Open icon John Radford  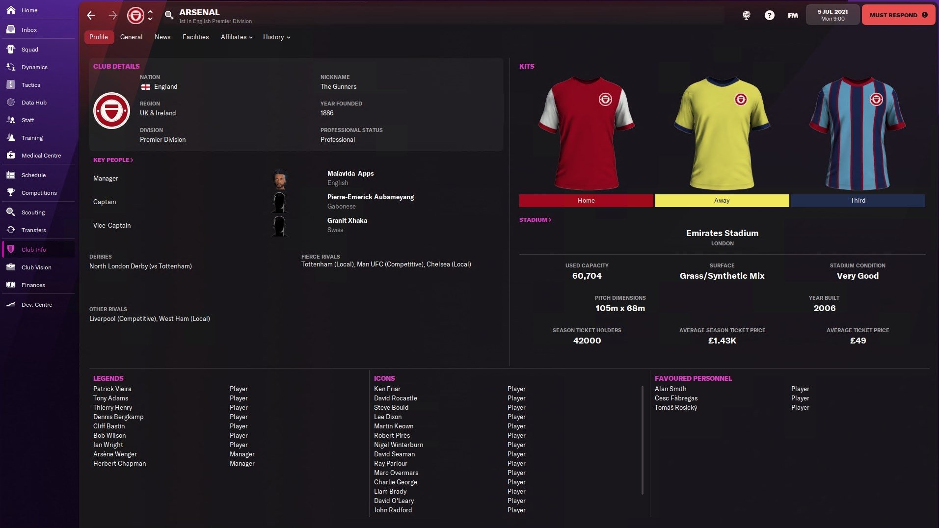click(393, 510)
